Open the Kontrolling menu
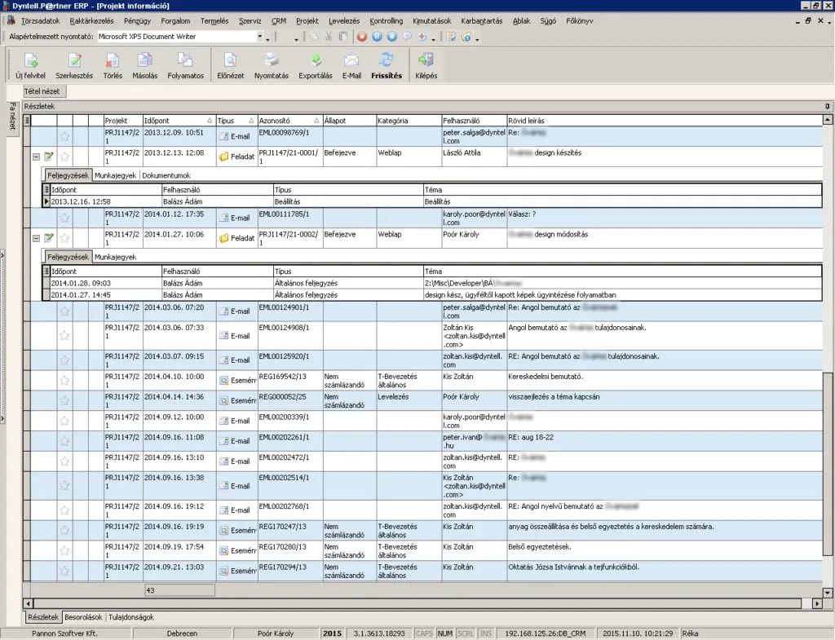 (386, 20)
